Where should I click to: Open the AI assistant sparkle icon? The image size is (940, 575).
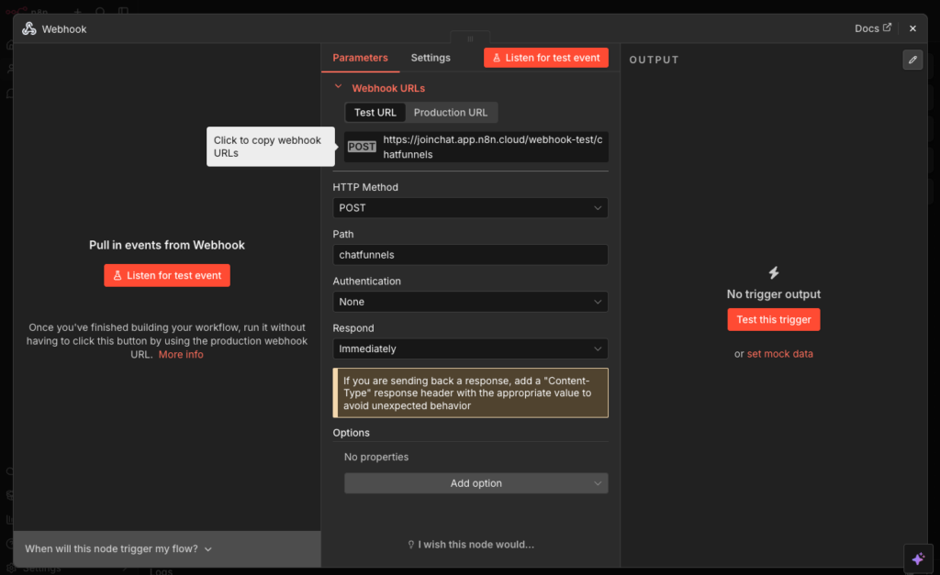pyautogui.click(x=918, y=558)
